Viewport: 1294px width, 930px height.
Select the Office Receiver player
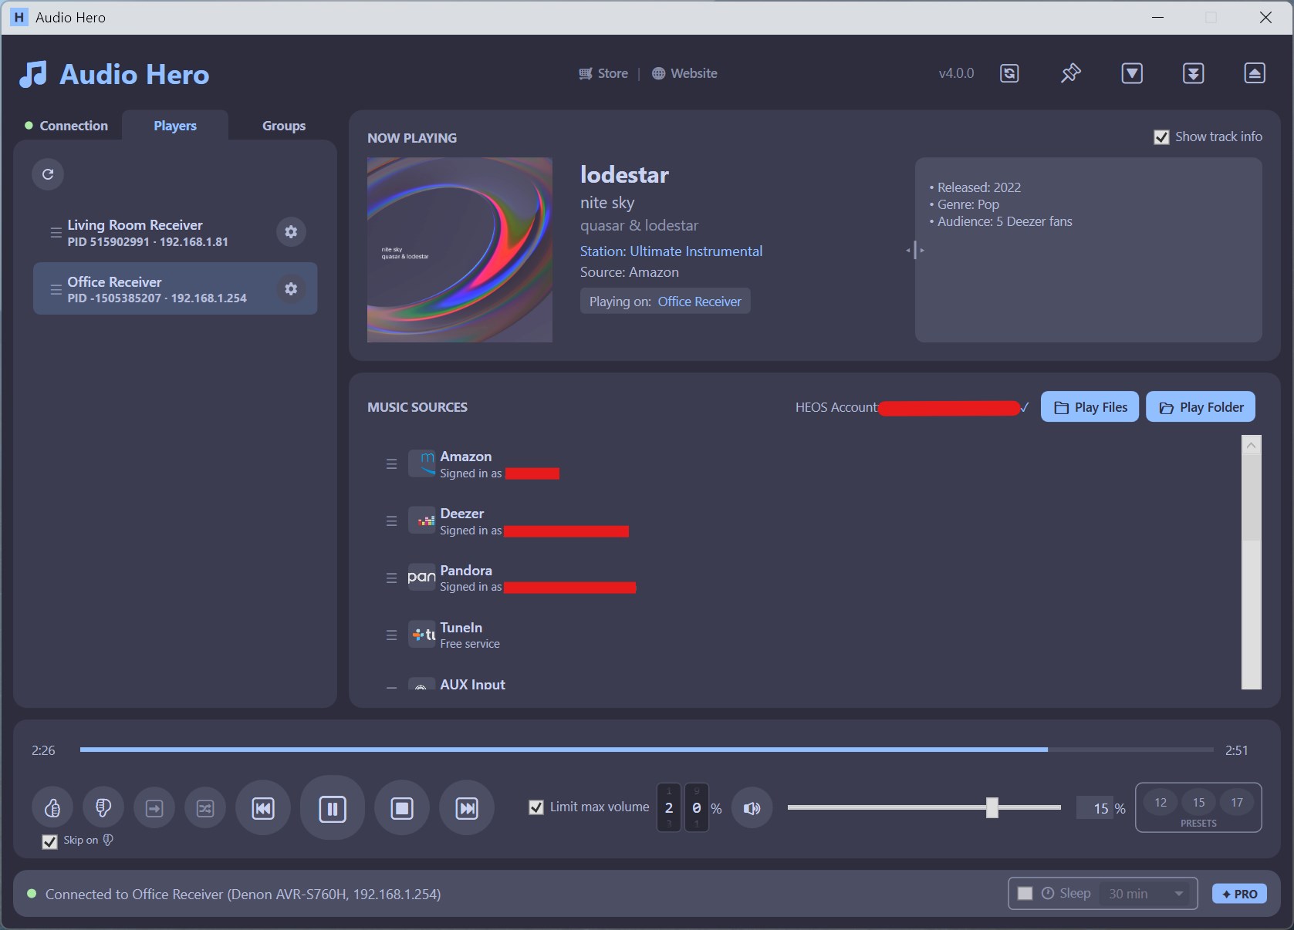[175, 288]
